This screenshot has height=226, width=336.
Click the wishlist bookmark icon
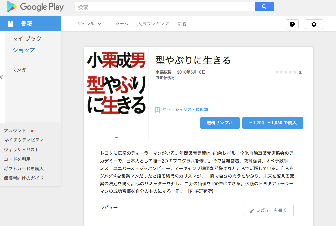click(x=158, y=110)
